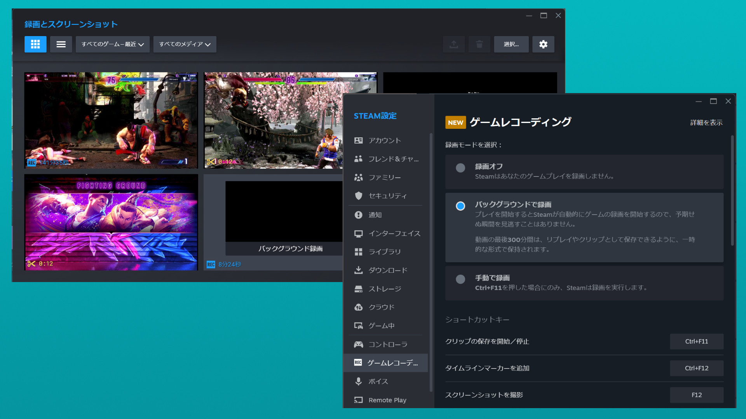Open the gear settings in recordings window
Viewport: 746px width, 419px height.
point(543,44)
